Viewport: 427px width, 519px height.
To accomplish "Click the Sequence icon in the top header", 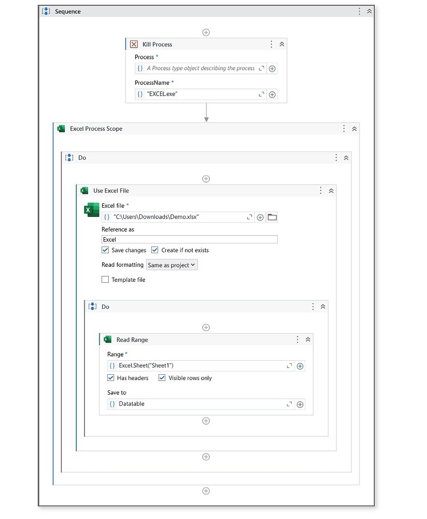I will point(46,11).
